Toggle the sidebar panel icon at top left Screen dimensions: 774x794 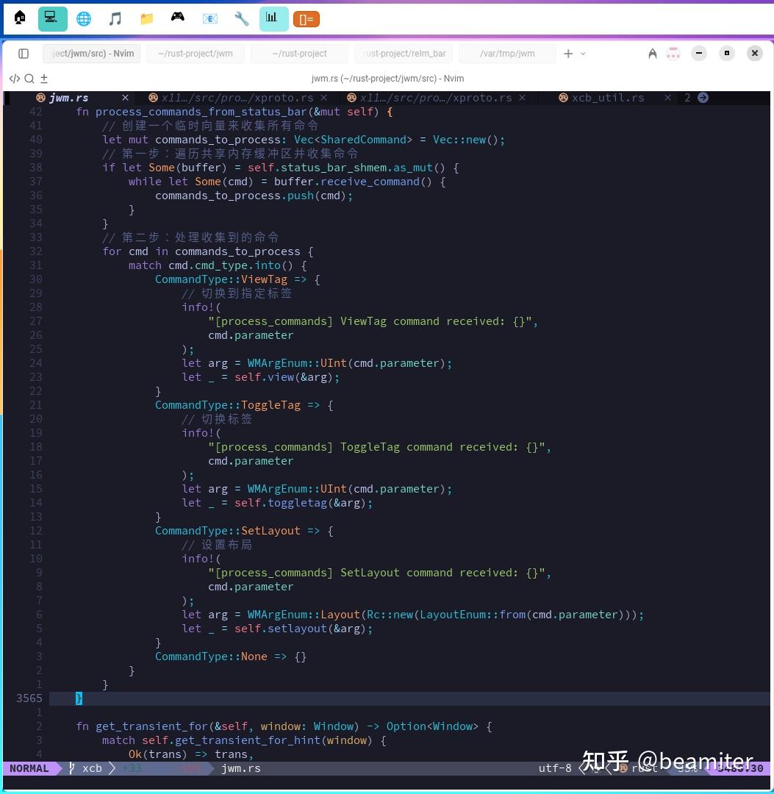pyautogui.click(x=23, y=54)
